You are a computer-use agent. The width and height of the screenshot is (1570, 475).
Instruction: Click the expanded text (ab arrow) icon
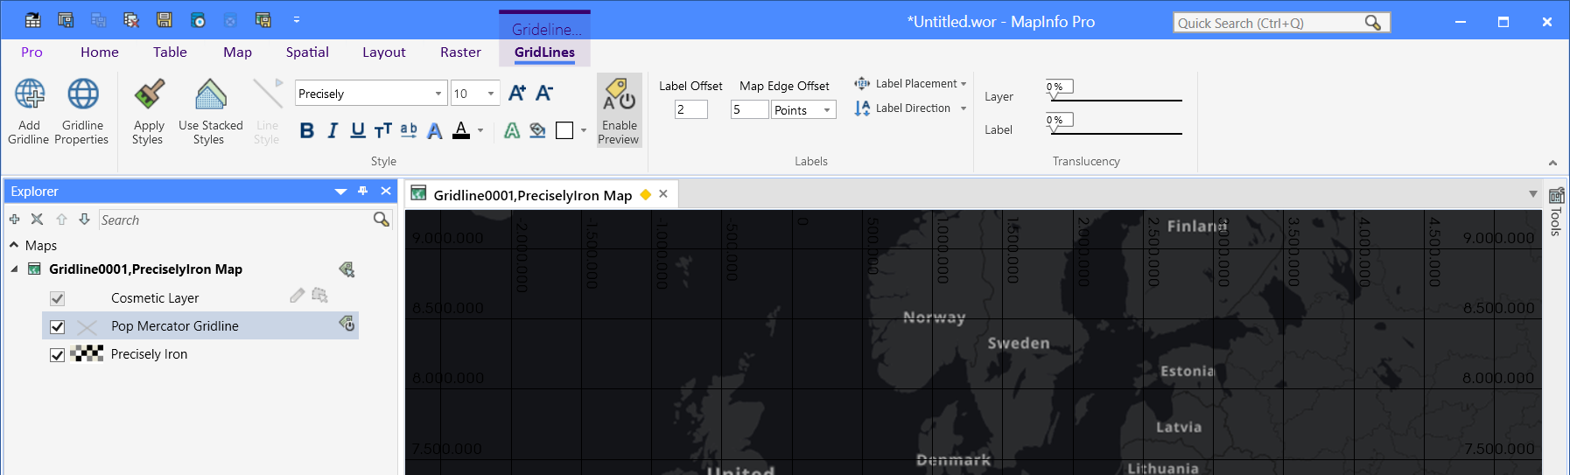click(409, 130)
